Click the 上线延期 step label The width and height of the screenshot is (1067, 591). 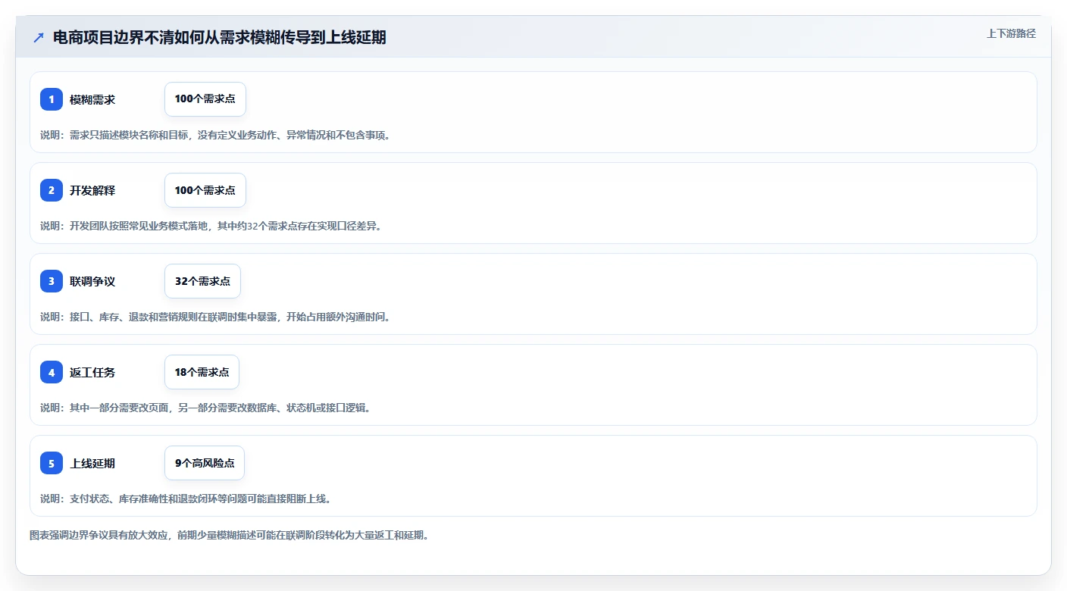tap(92, 463)
